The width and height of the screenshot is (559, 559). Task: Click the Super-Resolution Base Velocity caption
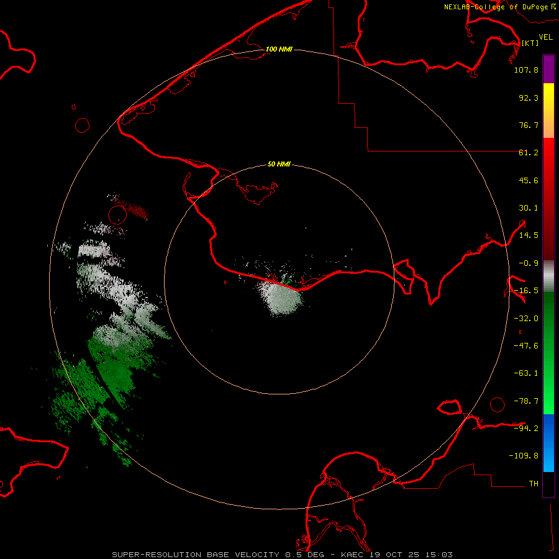(x=283, y=555)
